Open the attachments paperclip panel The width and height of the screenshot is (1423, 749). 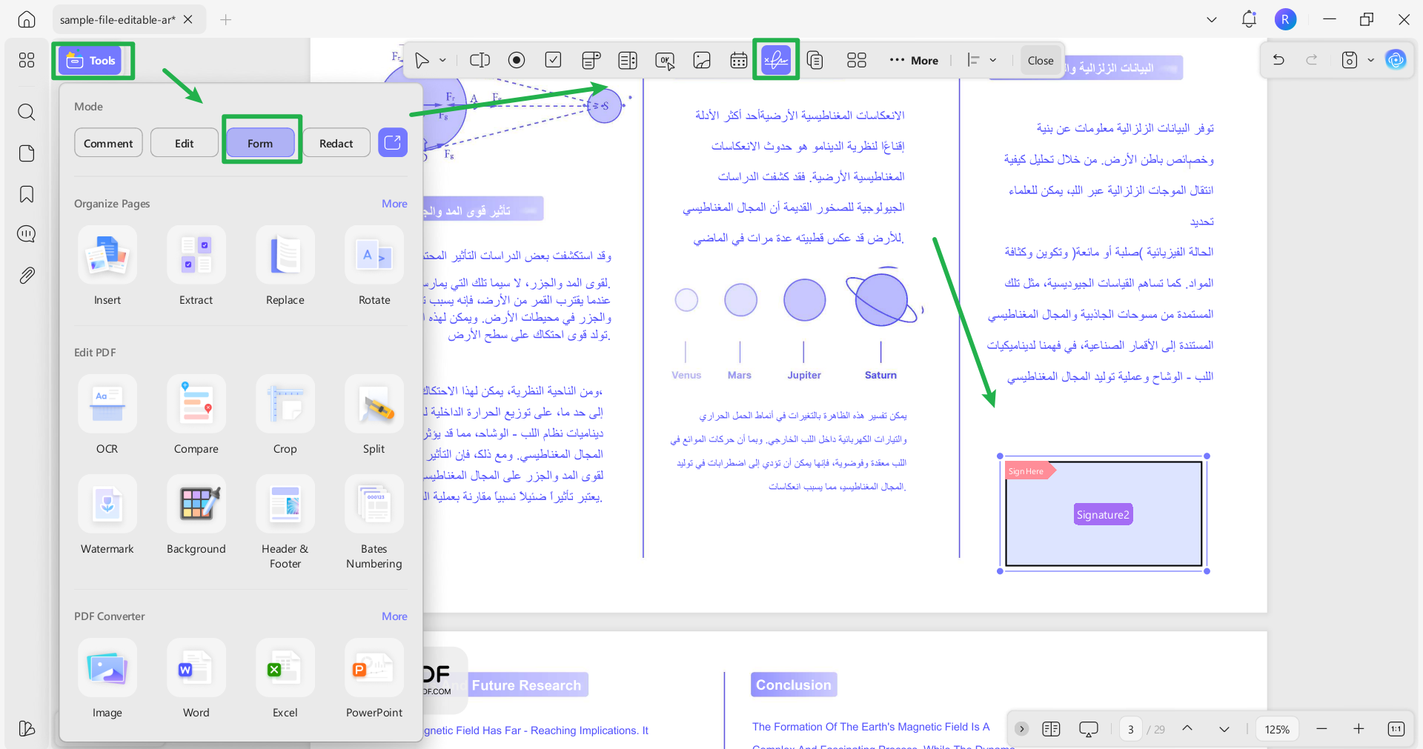(x=27, y=276)
